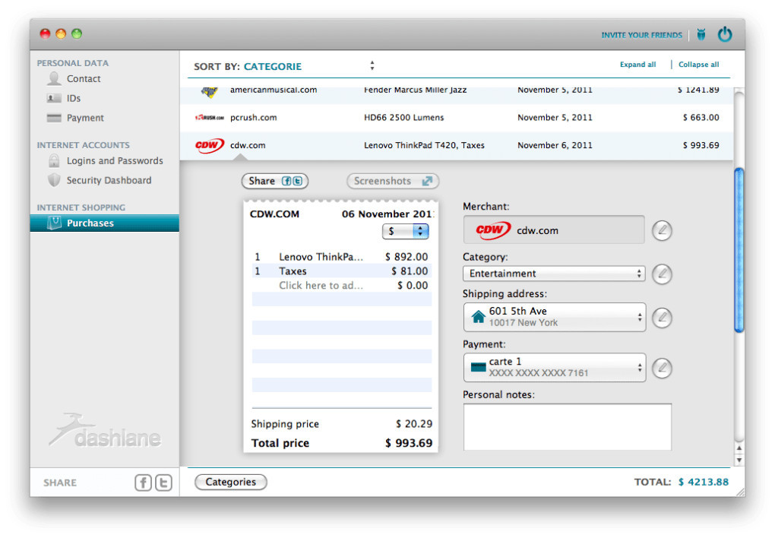The image size is (775, 538).
Task: Click the Total price $ 993.69 value
Action: click(409, 443)
